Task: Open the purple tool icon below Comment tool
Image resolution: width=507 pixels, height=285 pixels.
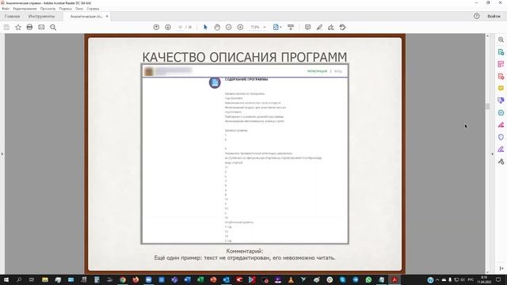Action: pos(501,101)
